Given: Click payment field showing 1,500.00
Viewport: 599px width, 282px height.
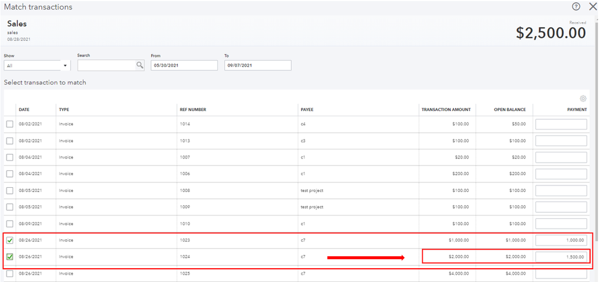Looking at the screenshot, I should click(561, 257).
